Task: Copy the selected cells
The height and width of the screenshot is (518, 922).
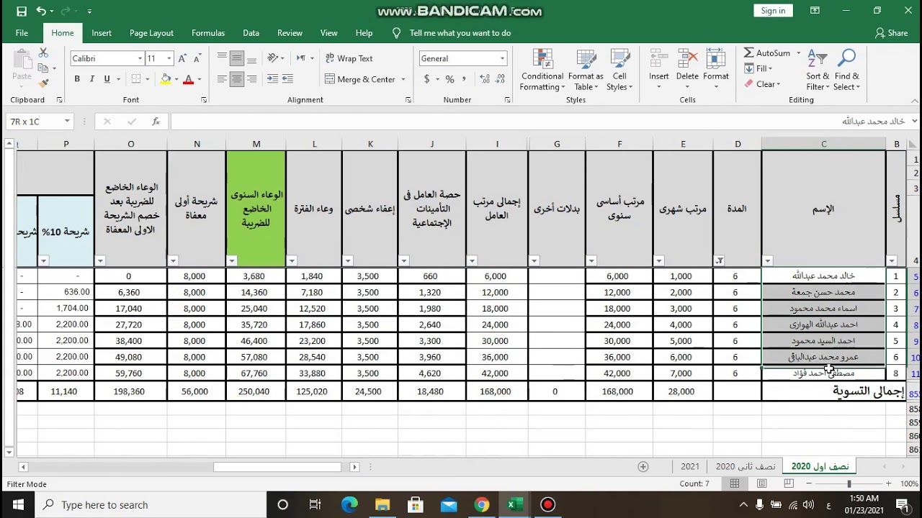Action: click(x=43, y=68)
